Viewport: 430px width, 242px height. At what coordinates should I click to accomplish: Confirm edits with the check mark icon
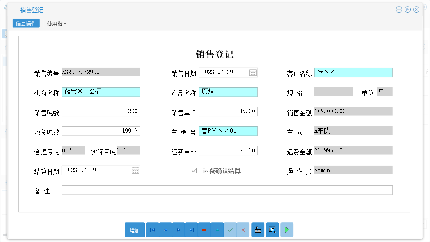[x=230, y=230]
